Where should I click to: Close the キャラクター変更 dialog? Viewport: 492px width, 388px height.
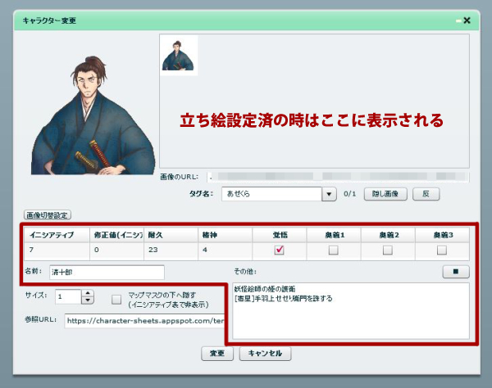point(467,20)
